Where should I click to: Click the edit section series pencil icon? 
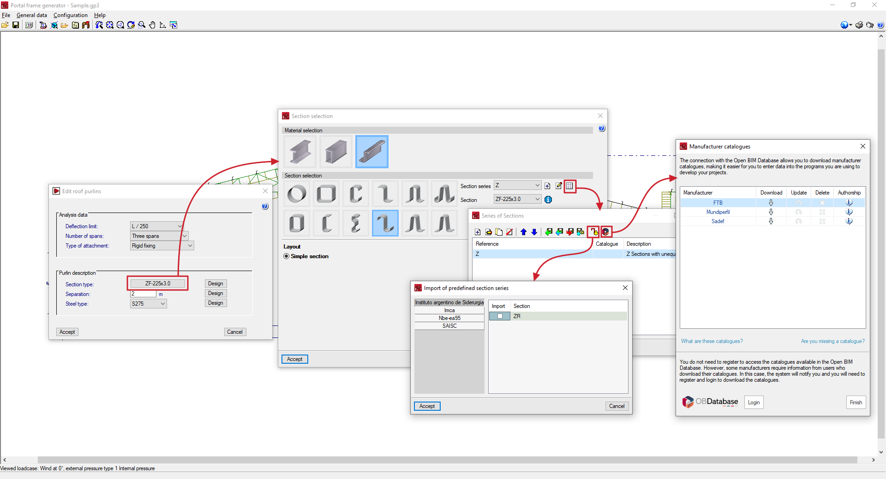(559, 186)
